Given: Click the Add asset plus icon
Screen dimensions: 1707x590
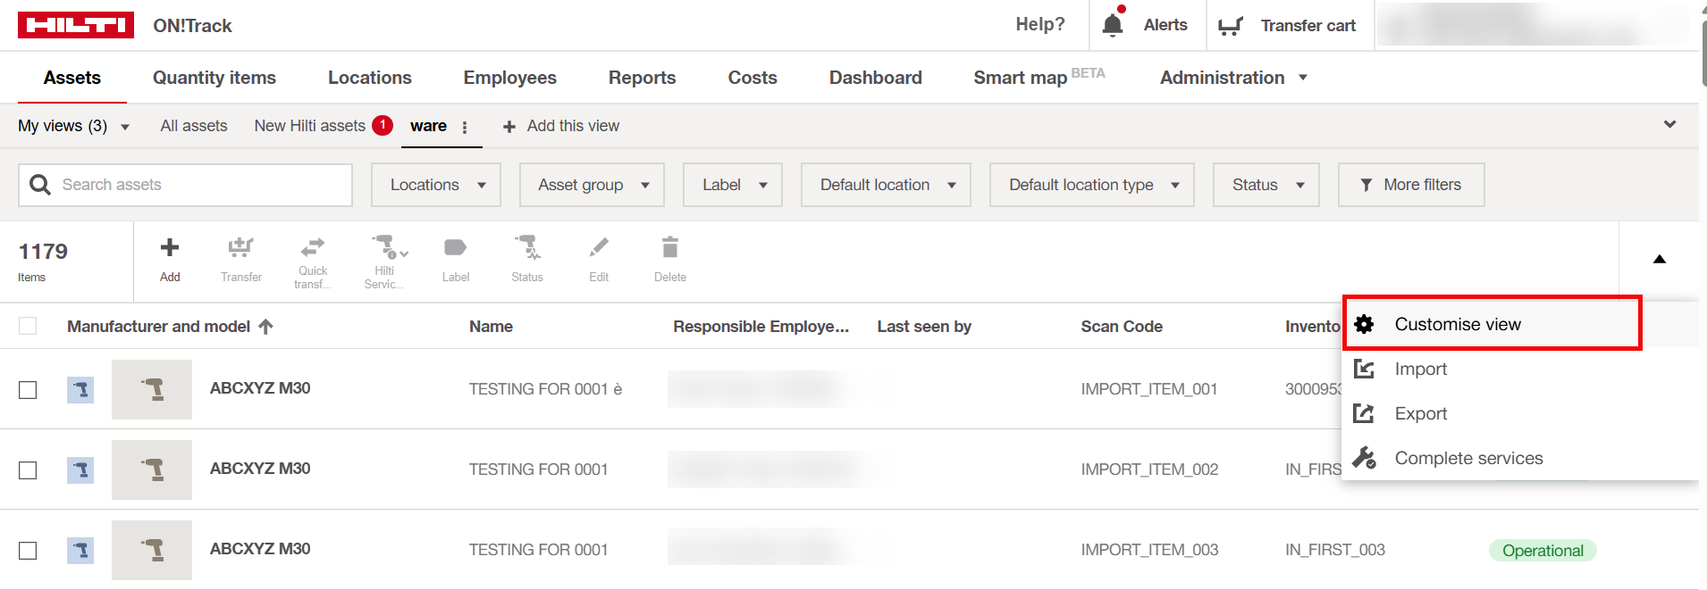Looking at the screenshot, I should tap(170, 248).
